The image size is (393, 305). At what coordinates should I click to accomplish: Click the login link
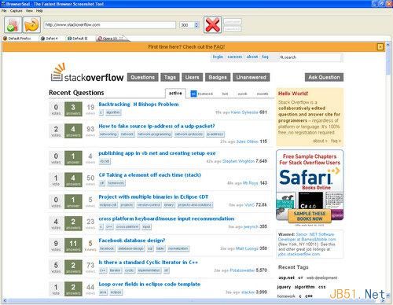218,57
